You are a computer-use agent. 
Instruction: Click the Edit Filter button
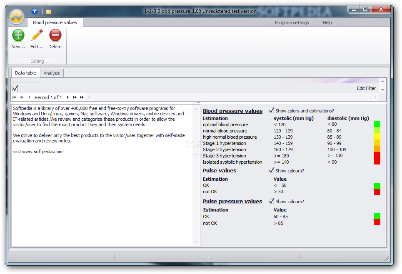(366, 88)
